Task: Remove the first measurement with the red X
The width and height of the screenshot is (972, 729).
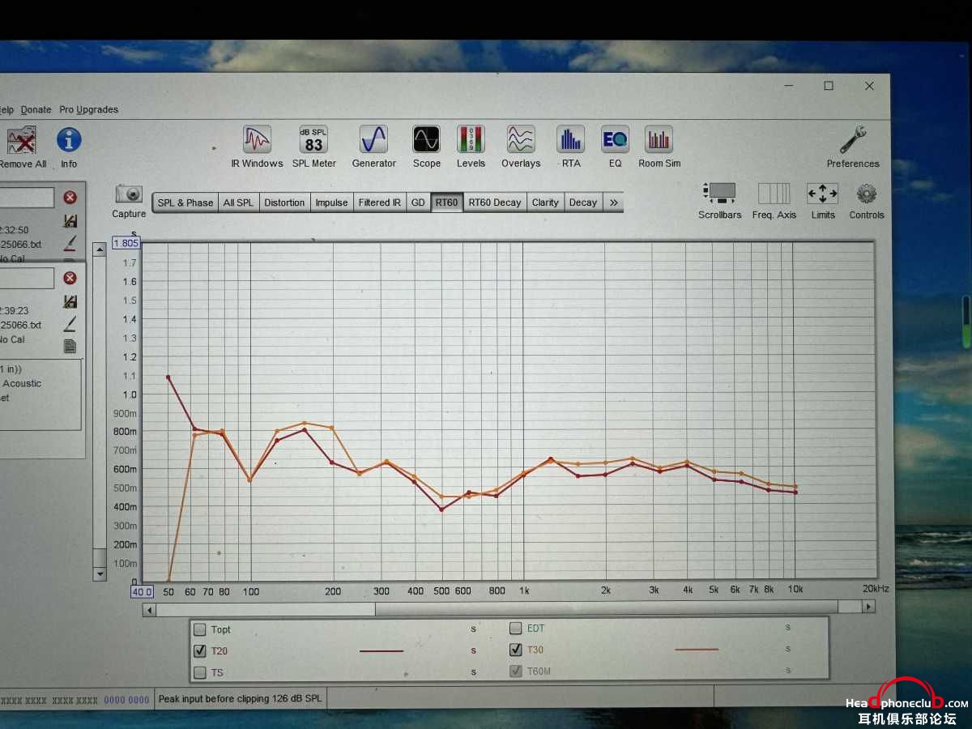Action: pos(70,197)
